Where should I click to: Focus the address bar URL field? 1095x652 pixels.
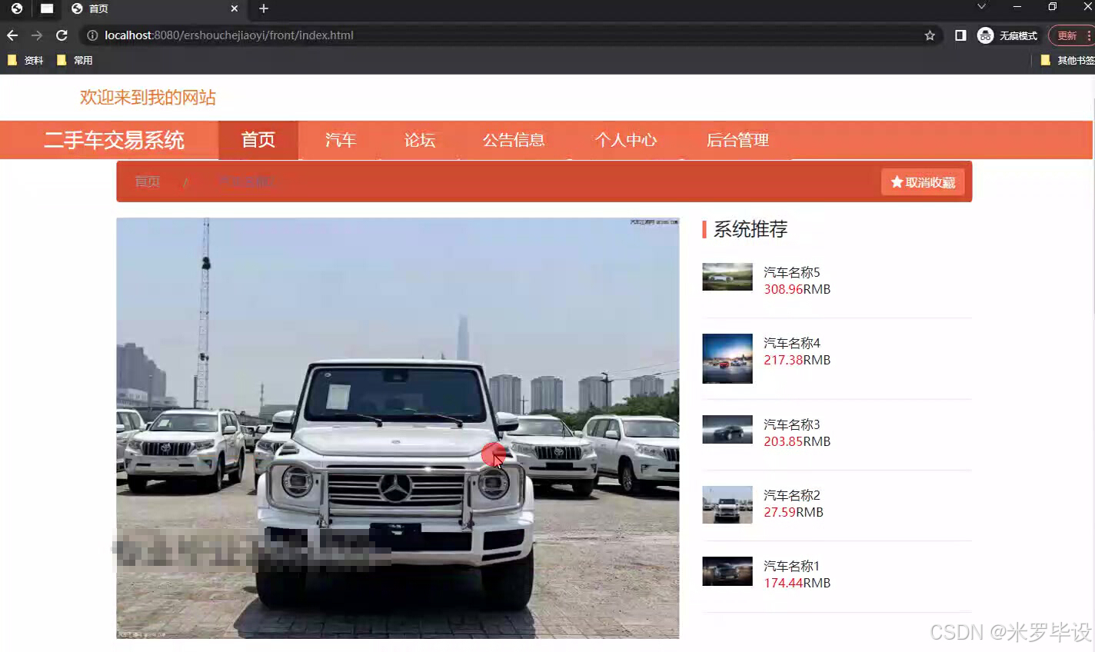pyautogui.click(x=508, y=35)
